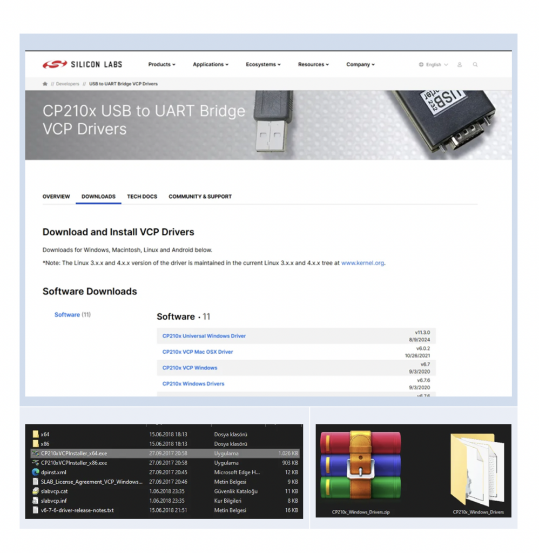Select SLAB_License_Agreement text file icon
The width and height of the screenshot is (539, 553).
[35, 482]
